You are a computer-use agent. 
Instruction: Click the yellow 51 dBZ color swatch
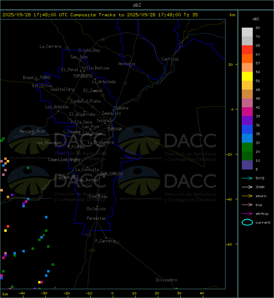[x=247, y=76]
